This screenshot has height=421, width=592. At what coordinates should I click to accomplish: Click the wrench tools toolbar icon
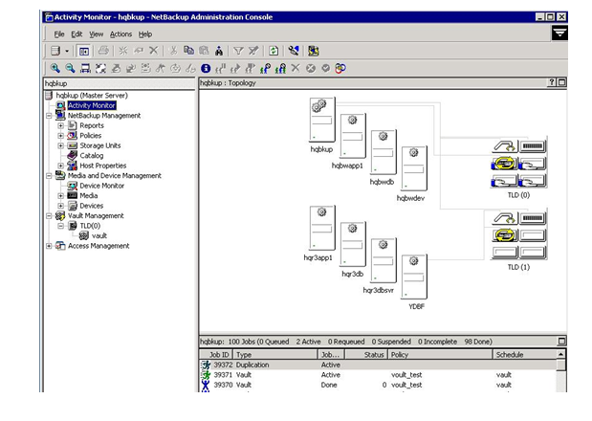[294, 51]
